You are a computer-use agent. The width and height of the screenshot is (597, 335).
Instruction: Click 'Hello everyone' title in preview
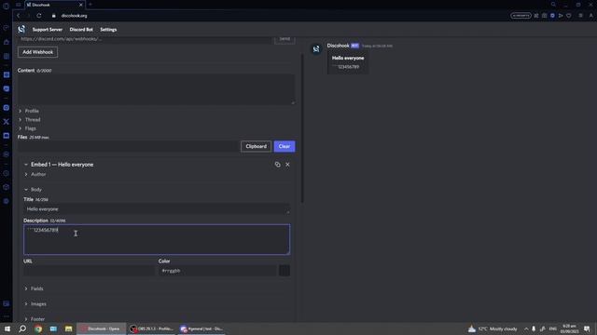click(x=348, y=58)
